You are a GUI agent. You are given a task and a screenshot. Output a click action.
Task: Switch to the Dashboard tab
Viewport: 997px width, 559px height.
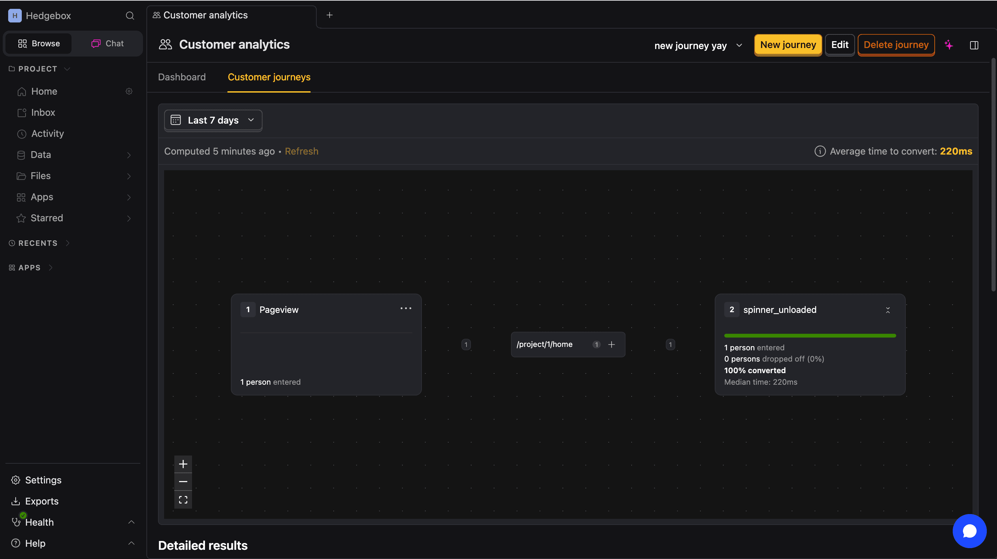click(x=181, y=77)
